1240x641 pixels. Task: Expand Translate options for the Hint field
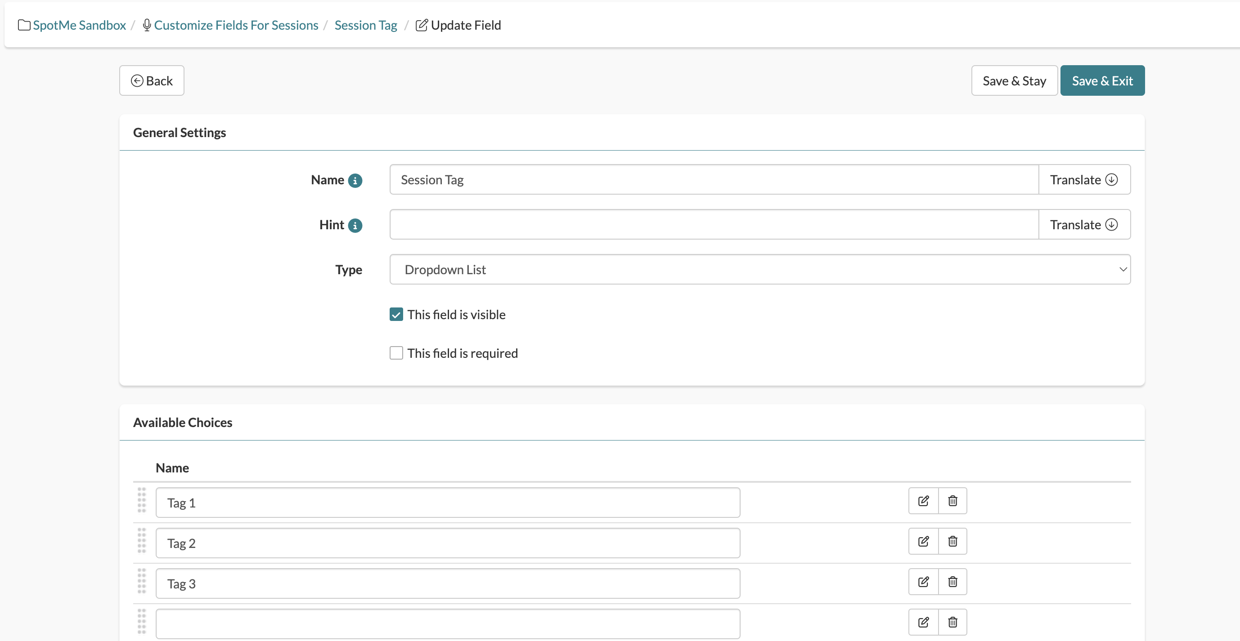click(x=1083, y=224)
